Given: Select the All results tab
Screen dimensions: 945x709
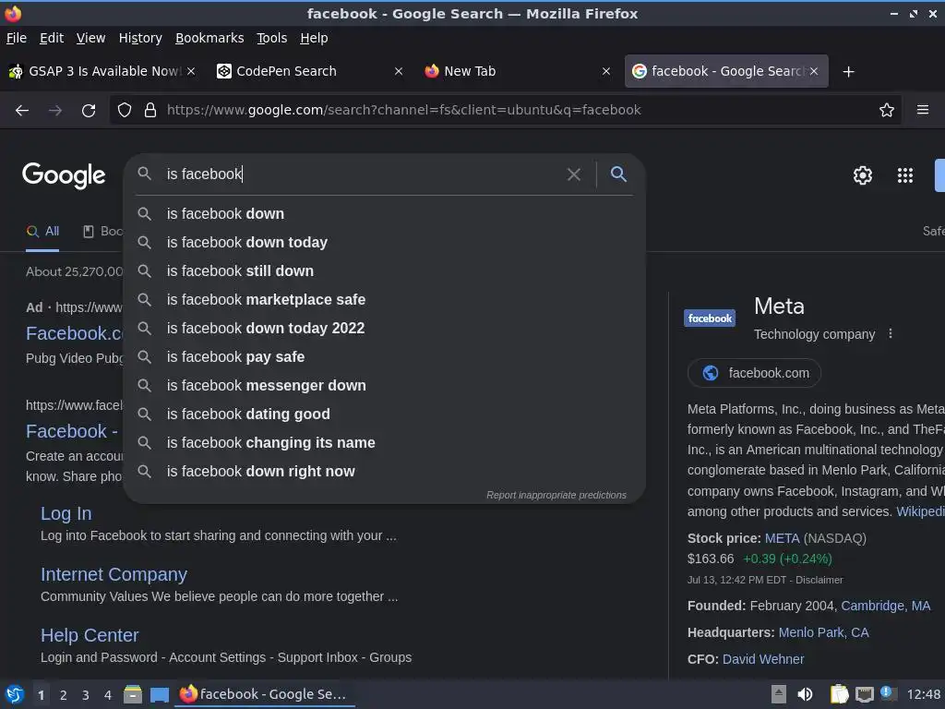Looking at the screenshot, I should (x=42, y=232).
